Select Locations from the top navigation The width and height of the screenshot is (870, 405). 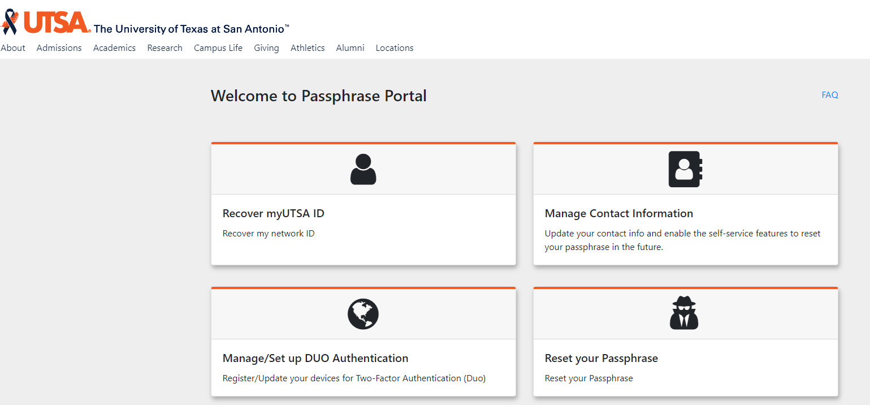394,48
